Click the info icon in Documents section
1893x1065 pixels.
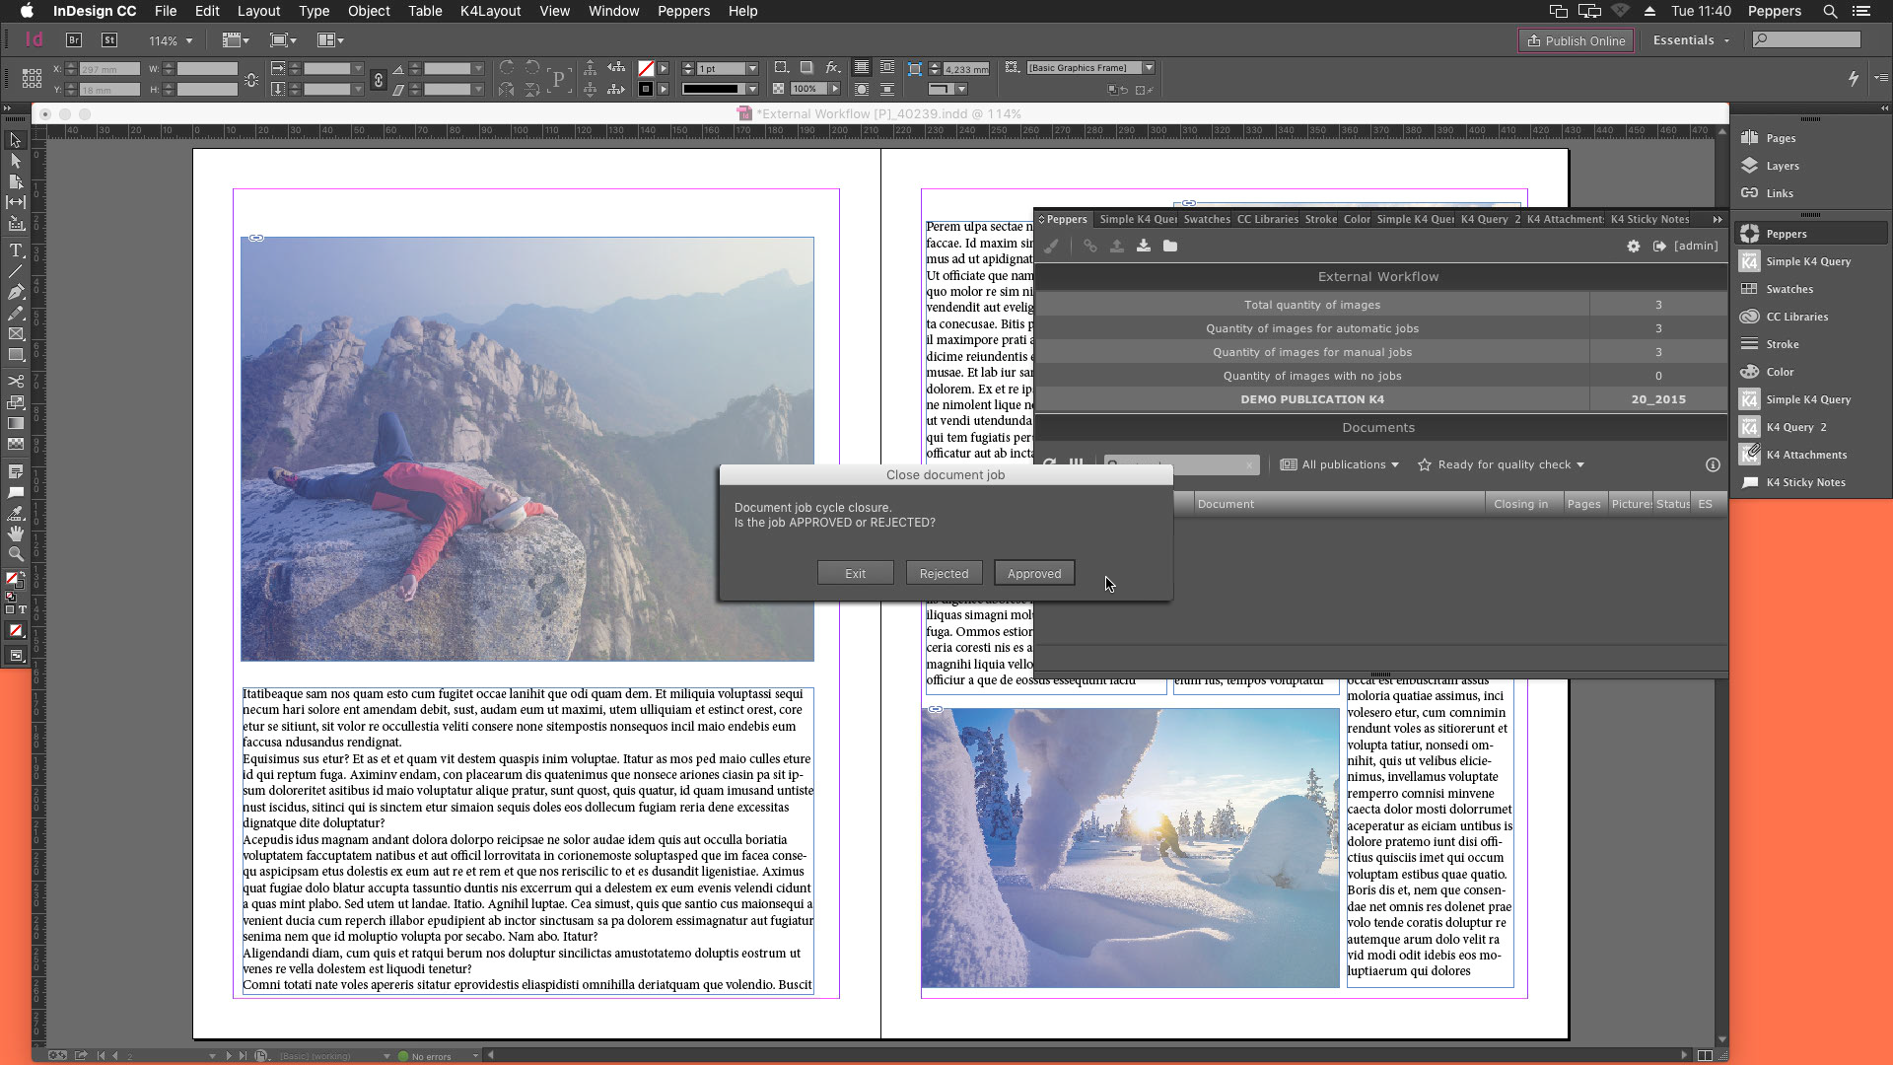1713,464
